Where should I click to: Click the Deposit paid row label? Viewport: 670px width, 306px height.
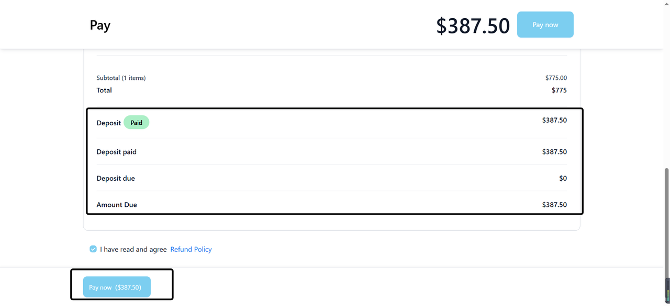click(116, 152)
